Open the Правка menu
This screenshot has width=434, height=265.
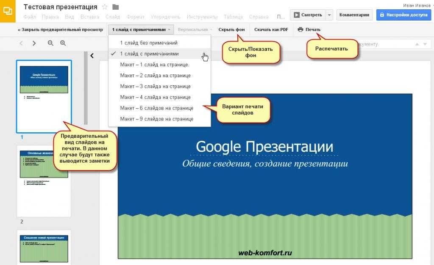(x=50, y=17)
